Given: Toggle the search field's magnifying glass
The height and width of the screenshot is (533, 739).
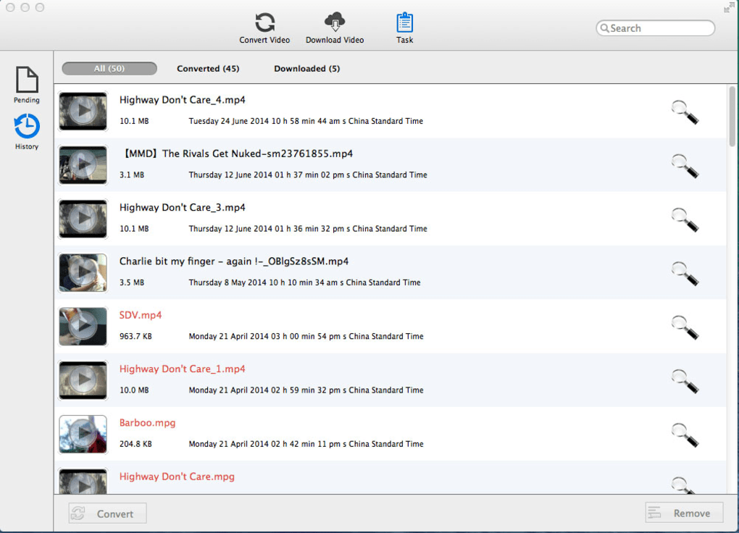Looking at the screenshot, I should pyautogui.click(x=606, y=28).
